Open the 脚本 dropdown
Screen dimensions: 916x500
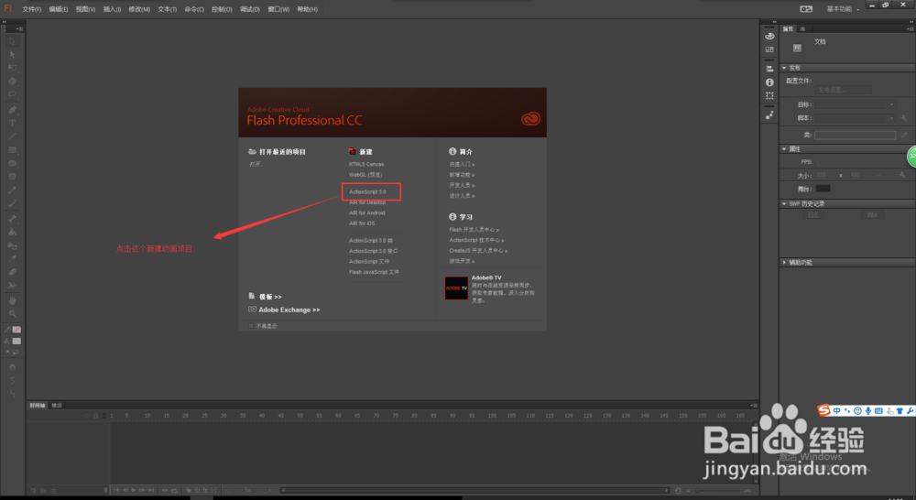click(x=856, y=118)
